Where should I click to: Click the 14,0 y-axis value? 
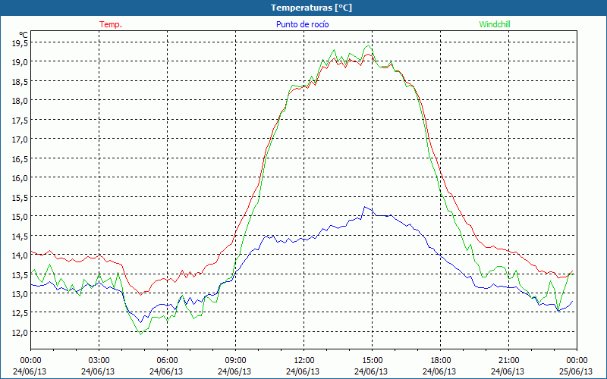coord(20,255)
